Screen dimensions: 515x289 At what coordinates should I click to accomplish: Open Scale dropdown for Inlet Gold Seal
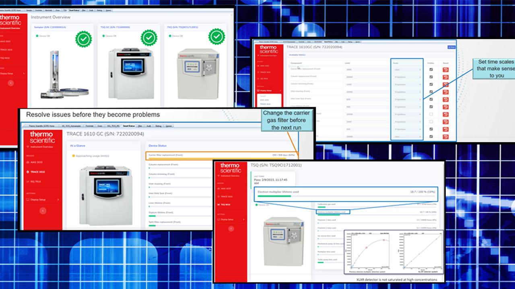[407, 99]
